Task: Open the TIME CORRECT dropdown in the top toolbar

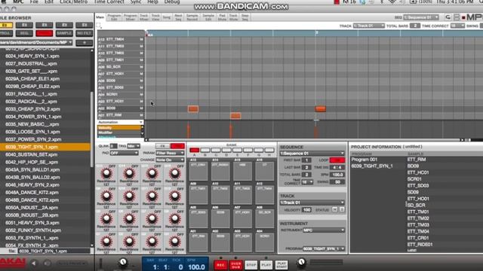Action: [x=457, y=26]
